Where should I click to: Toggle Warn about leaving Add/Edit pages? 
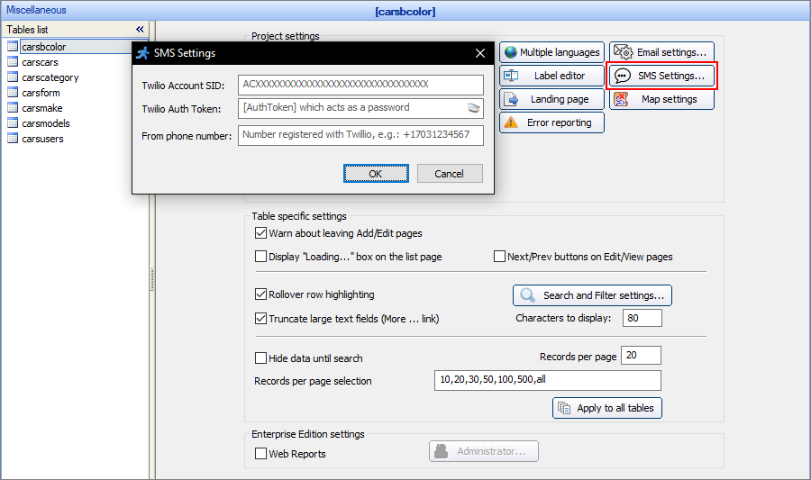coord(260,233)
